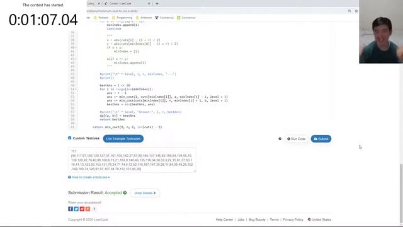Click the contest timer display
The height and width of the screenshot is (227, 403).
click(43, 20)
